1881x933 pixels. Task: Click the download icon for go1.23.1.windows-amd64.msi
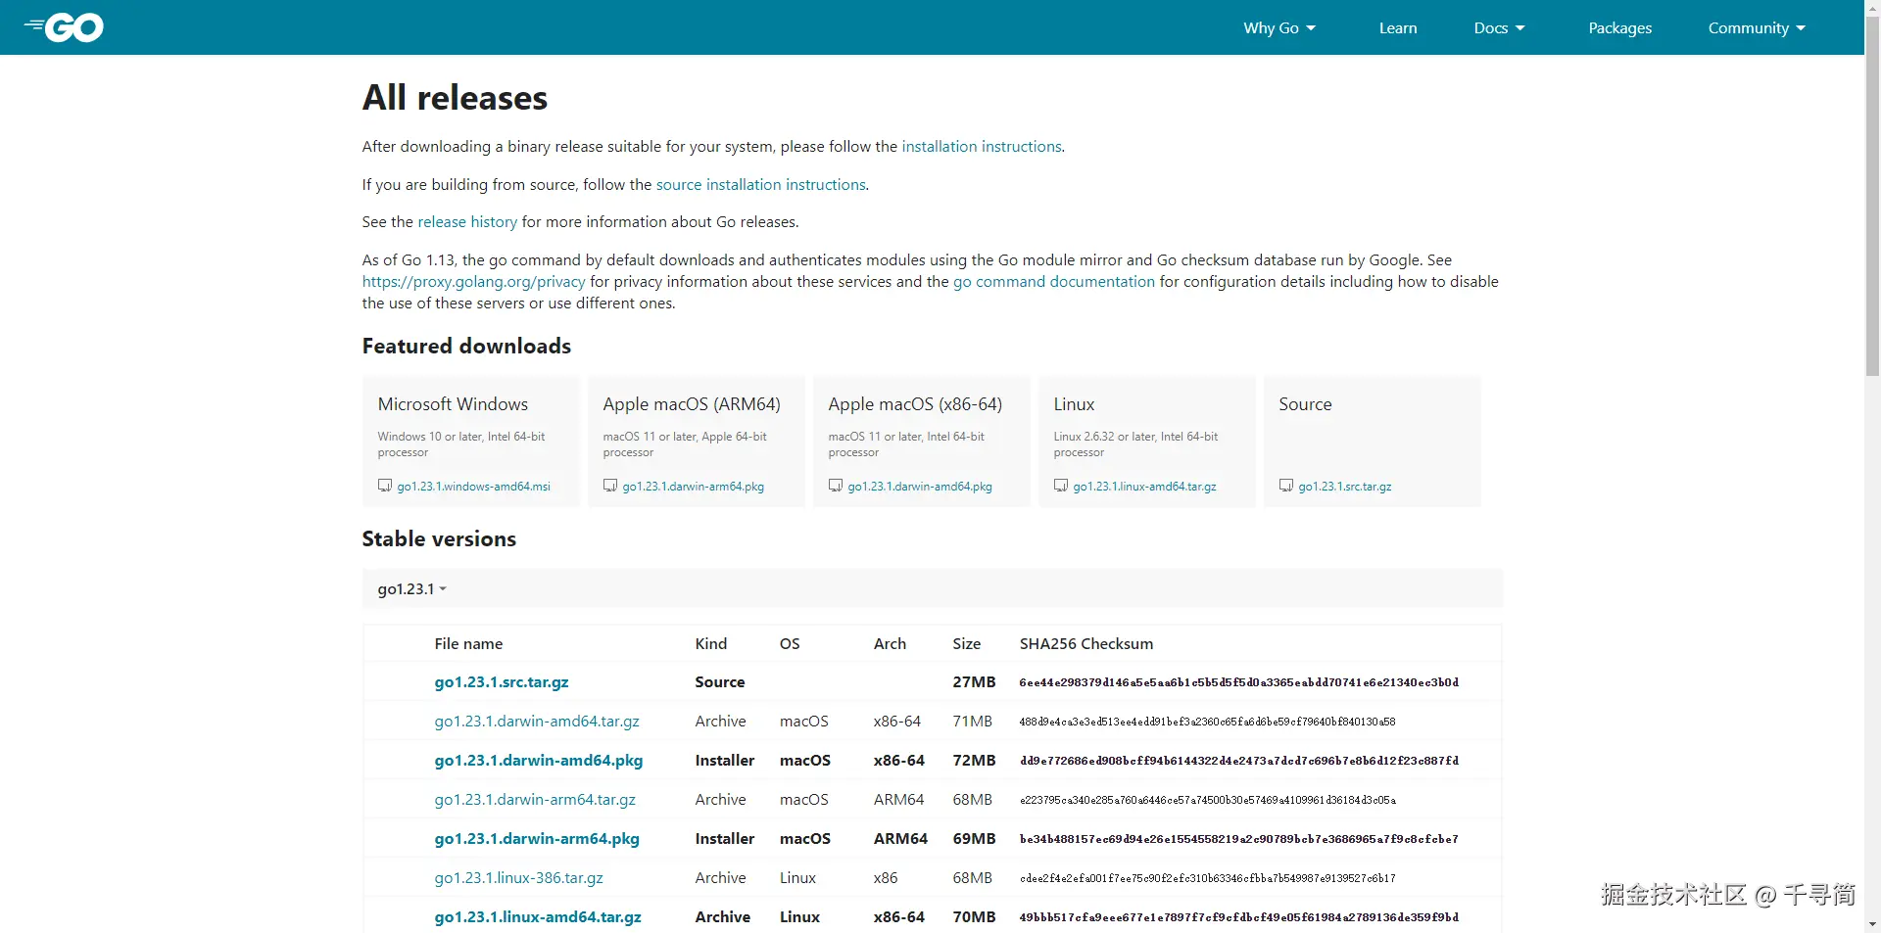385,486
